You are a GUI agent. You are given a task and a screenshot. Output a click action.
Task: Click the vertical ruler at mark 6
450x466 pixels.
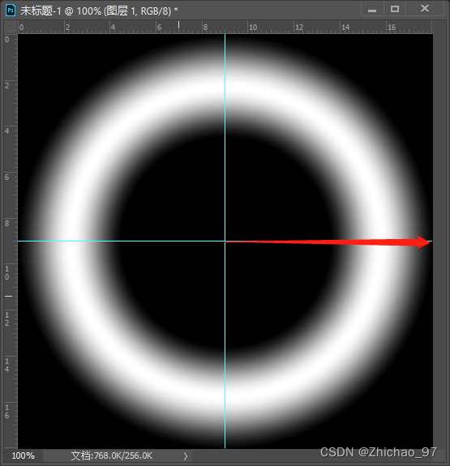click(x=7, y=177)
